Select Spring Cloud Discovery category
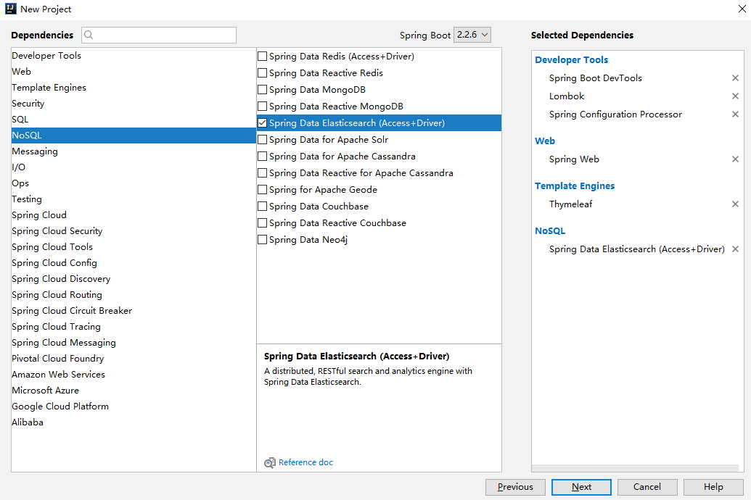This screenshot has height=500, width=751. click(x=134, y=279)
